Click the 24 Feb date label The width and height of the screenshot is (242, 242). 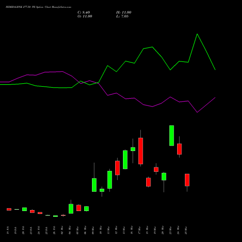click(39, 230)
